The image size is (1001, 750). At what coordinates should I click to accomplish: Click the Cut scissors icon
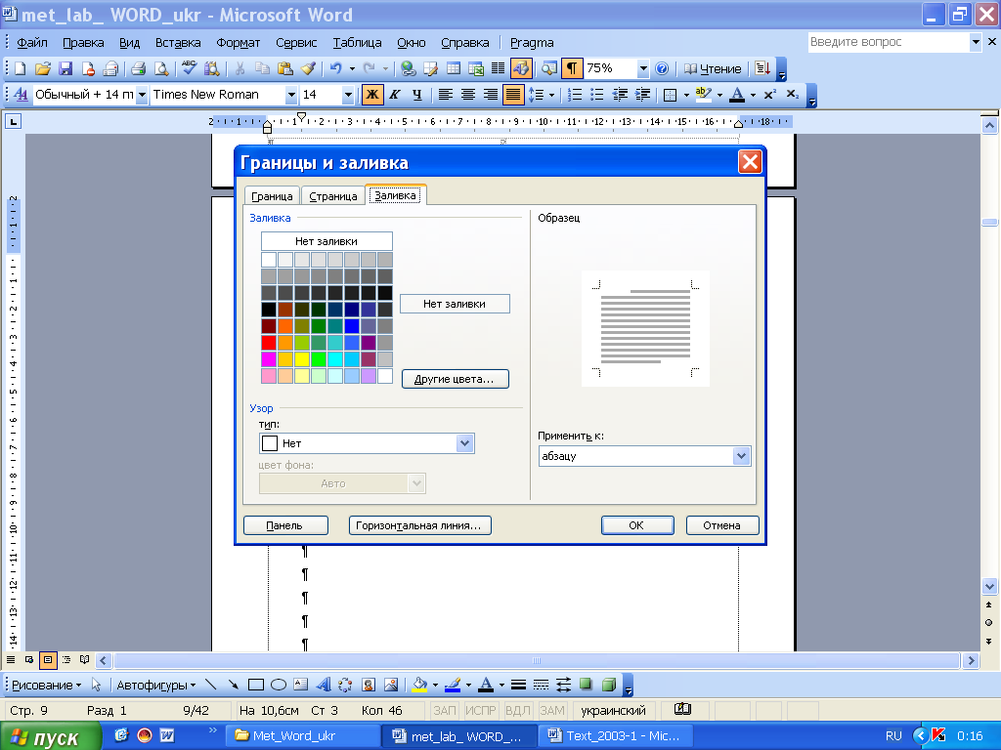(x=240, y=68)
